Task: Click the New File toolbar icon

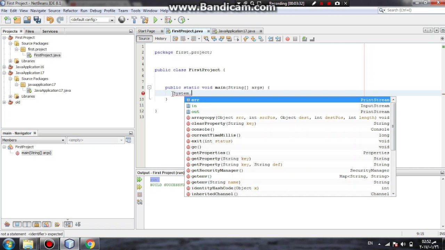Action: point(8,20)
